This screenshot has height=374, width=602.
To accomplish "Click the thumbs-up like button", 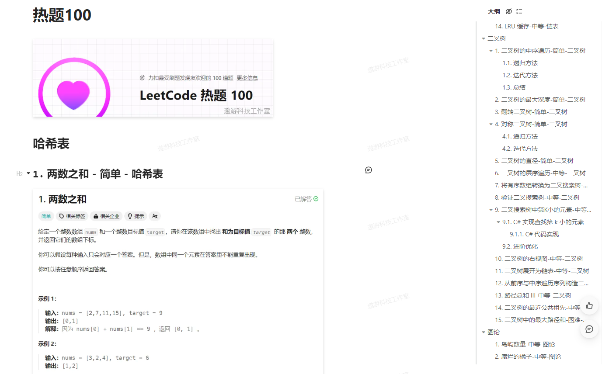I will click(589, 305).
